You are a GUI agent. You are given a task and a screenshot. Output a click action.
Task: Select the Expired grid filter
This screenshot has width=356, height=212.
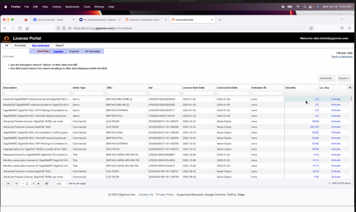(74, 52)
